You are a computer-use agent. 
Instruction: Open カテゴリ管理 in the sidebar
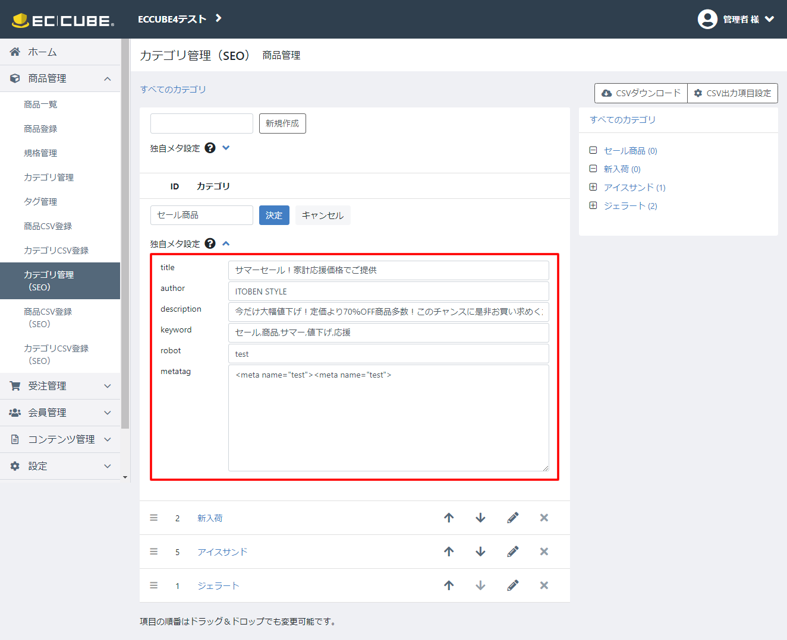[49, 178]
